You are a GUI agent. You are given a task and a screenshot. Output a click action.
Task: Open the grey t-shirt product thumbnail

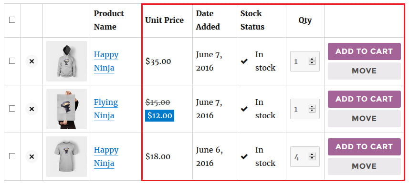coord(66,156)
